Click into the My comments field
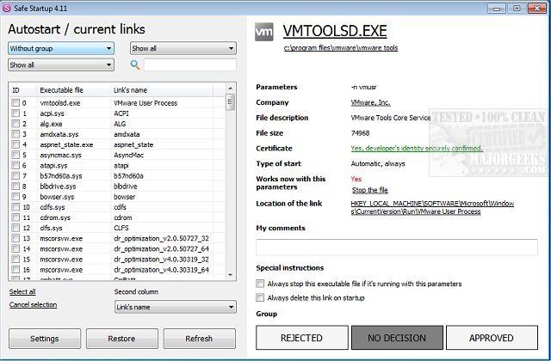 (x=397, y=248)
